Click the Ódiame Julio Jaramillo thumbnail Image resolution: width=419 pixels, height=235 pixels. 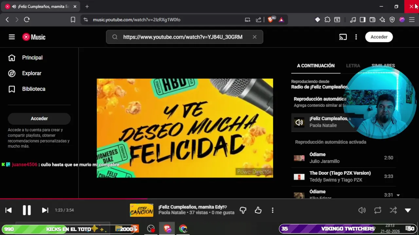click(x=299, y=158)
